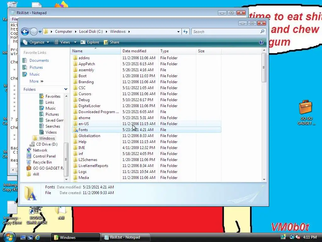This screenshot has width=322, height=242.
Task: Select the AppPatch folder icon
Action: [x=75, y=64]
